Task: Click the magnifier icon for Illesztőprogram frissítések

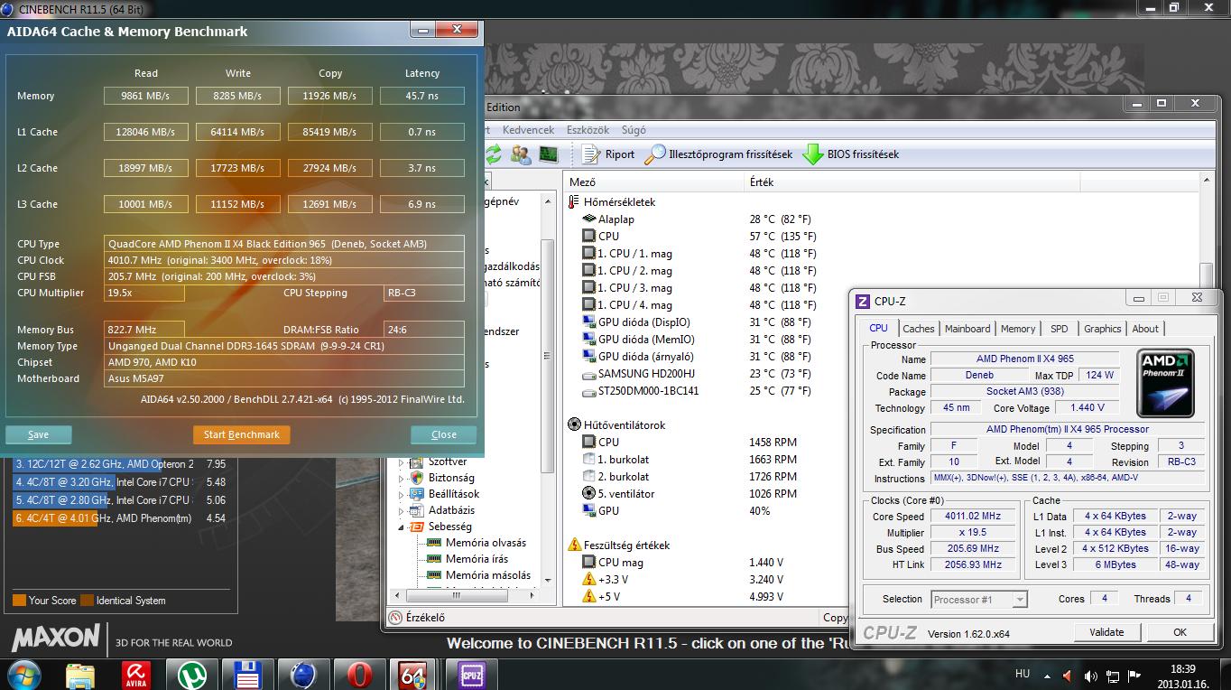Action: 655,154
